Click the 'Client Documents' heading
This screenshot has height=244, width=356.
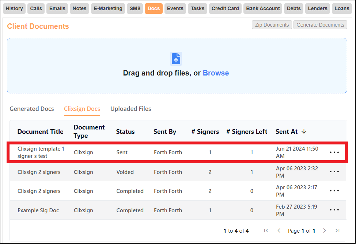(38, 26)
